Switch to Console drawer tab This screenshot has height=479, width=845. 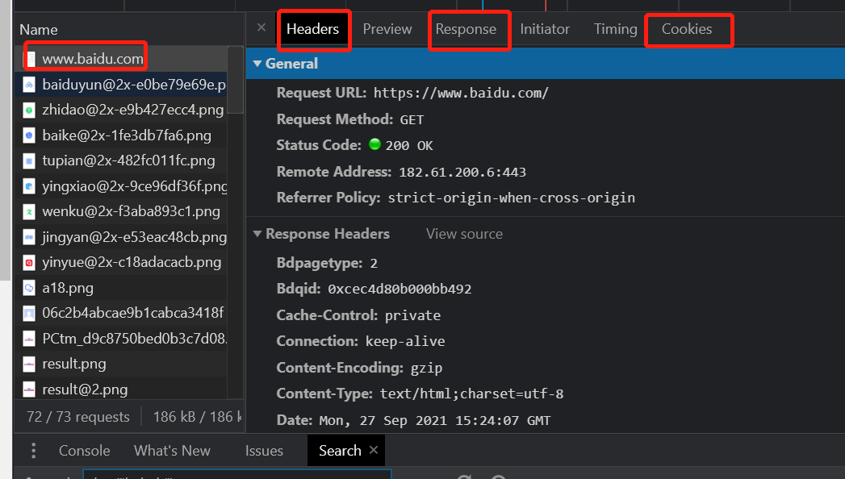click(x=84, y=451)
